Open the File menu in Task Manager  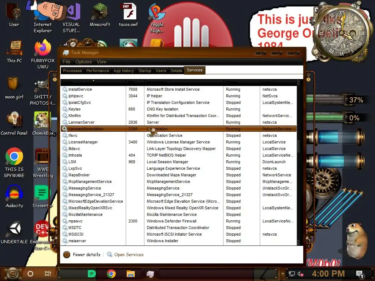[66, 61]
